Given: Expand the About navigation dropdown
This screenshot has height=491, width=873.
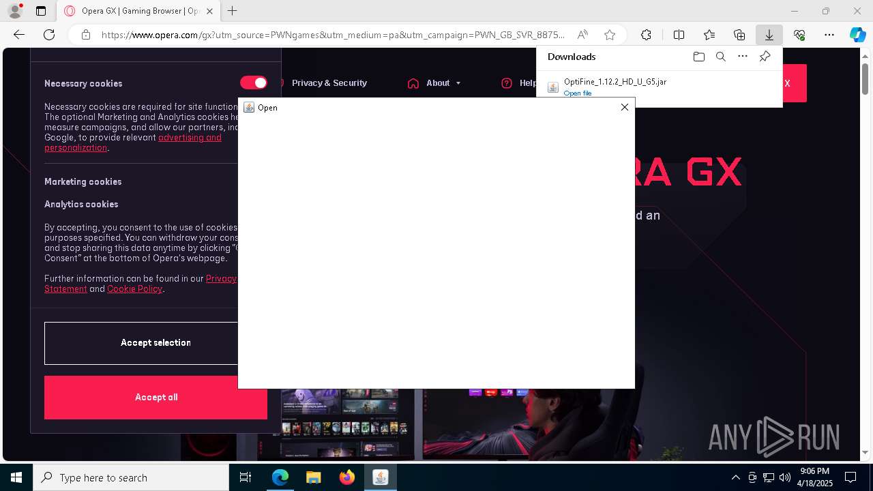Looking at the screenshot, I should [443, 83].
